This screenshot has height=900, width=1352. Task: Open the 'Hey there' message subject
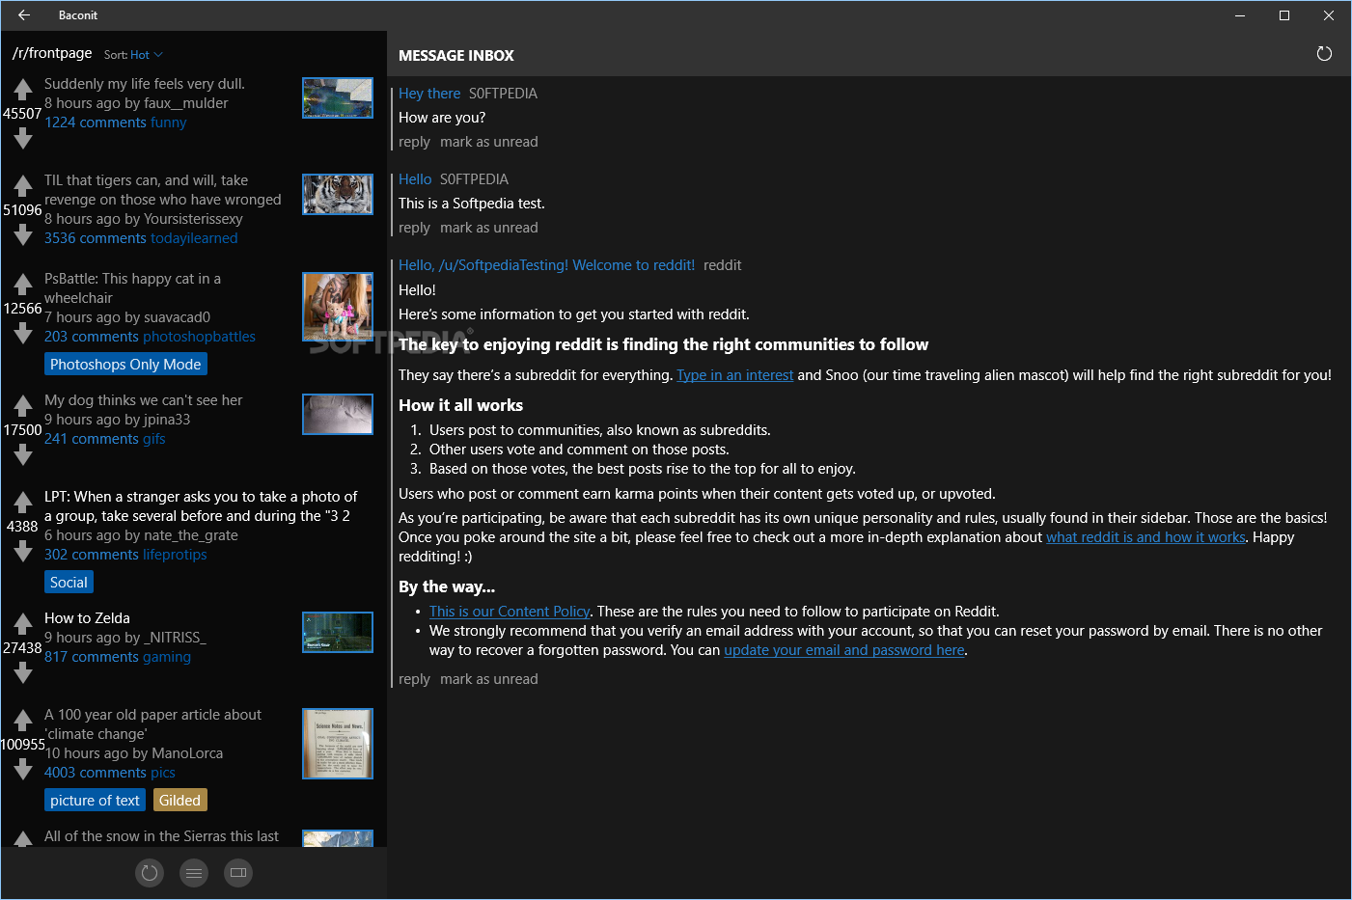(x=429, y=94)
